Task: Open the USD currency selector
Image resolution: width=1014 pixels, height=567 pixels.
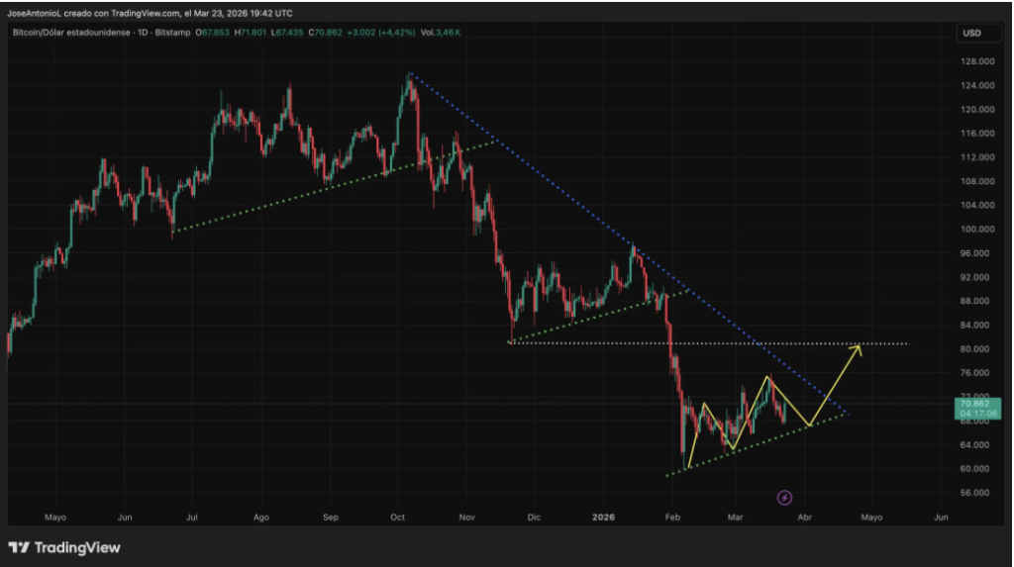Action: pos(971,34)
